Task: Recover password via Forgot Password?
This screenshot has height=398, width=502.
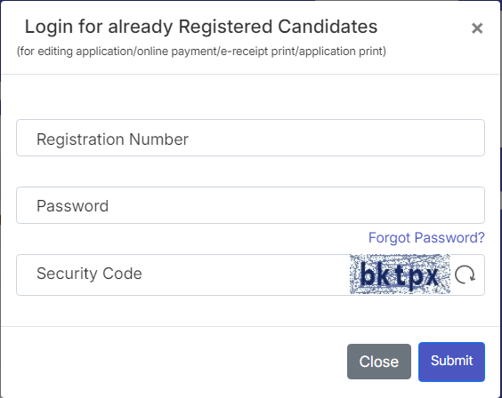Action: click(426, 238)
